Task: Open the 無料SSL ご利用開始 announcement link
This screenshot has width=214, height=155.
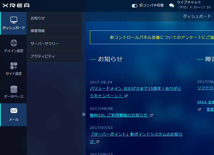Action: click(120, 115)
